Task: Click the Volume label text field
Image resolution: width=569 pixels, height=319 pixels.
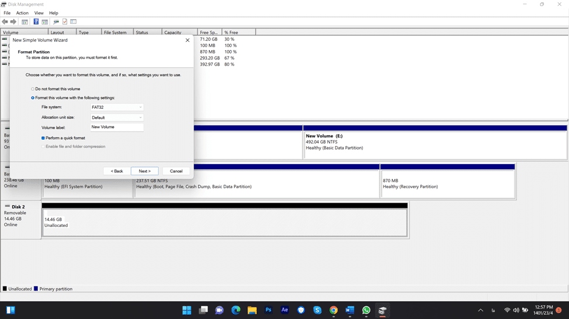Action: [x=117, y=127]
